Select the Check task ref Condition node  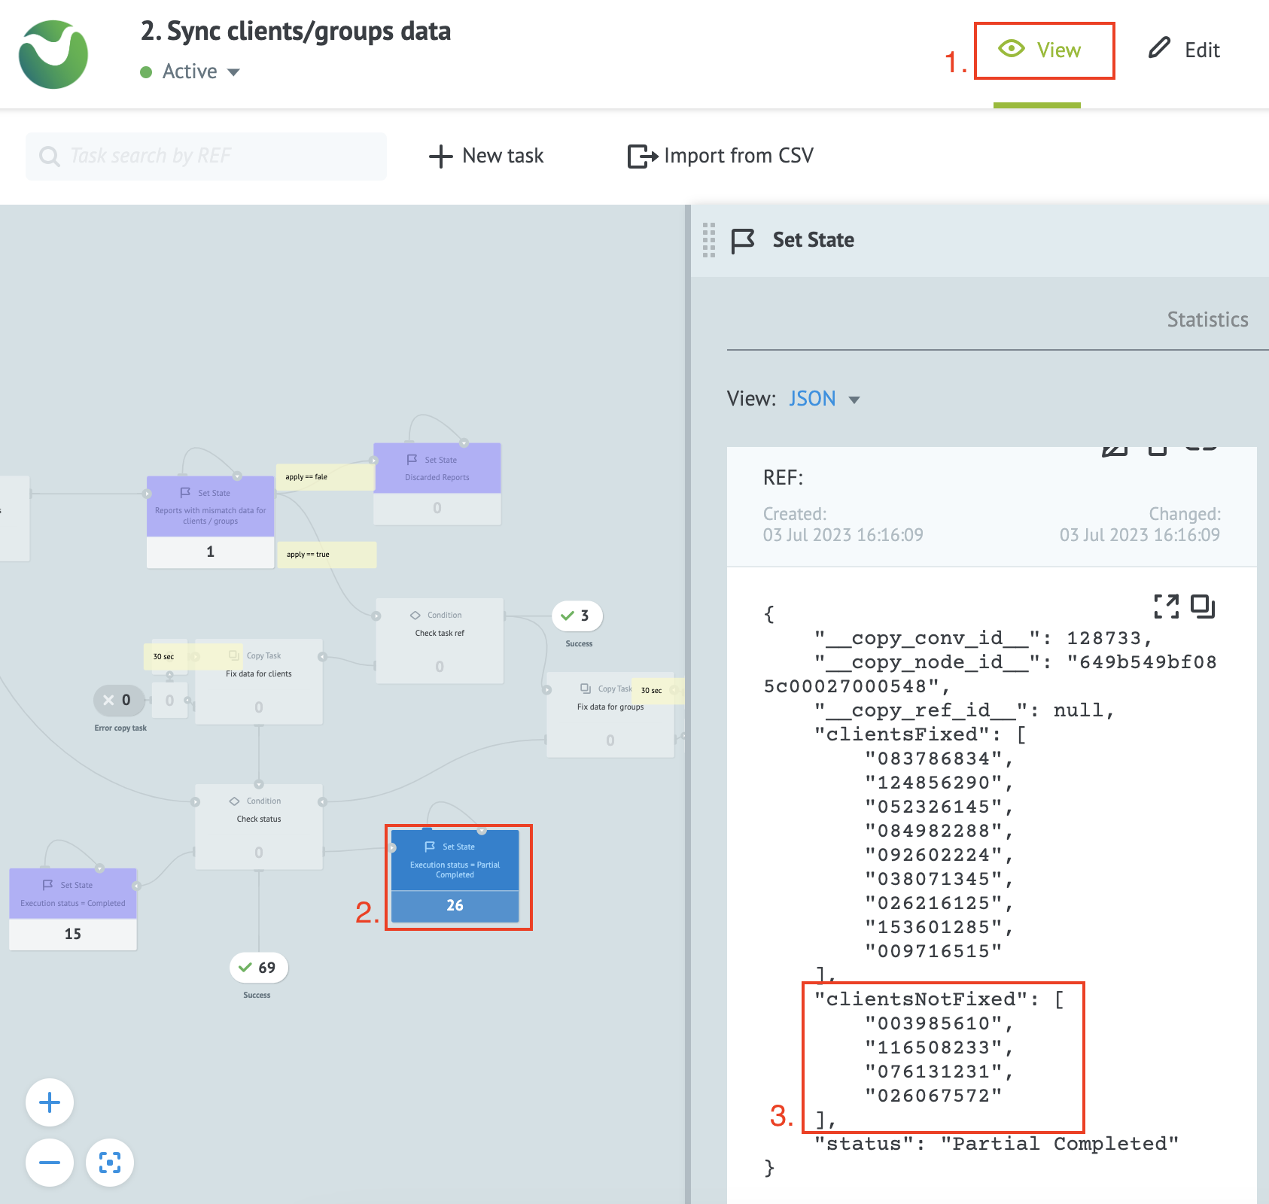point(440,640)
